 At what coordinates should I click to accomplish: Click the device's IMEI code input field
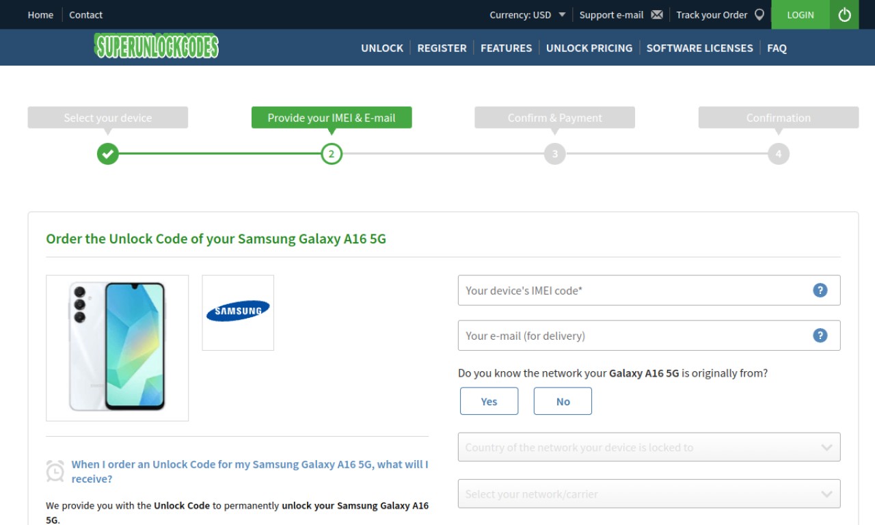tap(649, 290)
